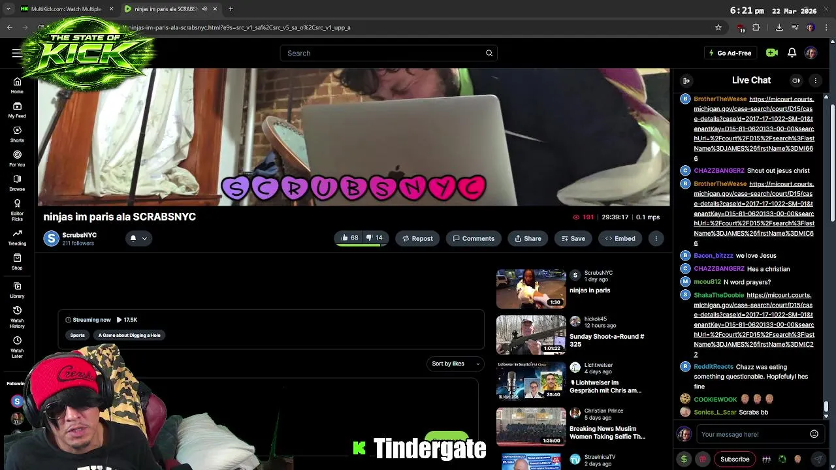The height and width of the screenshot is (470, 836).
Task: Open the tab search dropdown arrow
Action: coord(8,8)
